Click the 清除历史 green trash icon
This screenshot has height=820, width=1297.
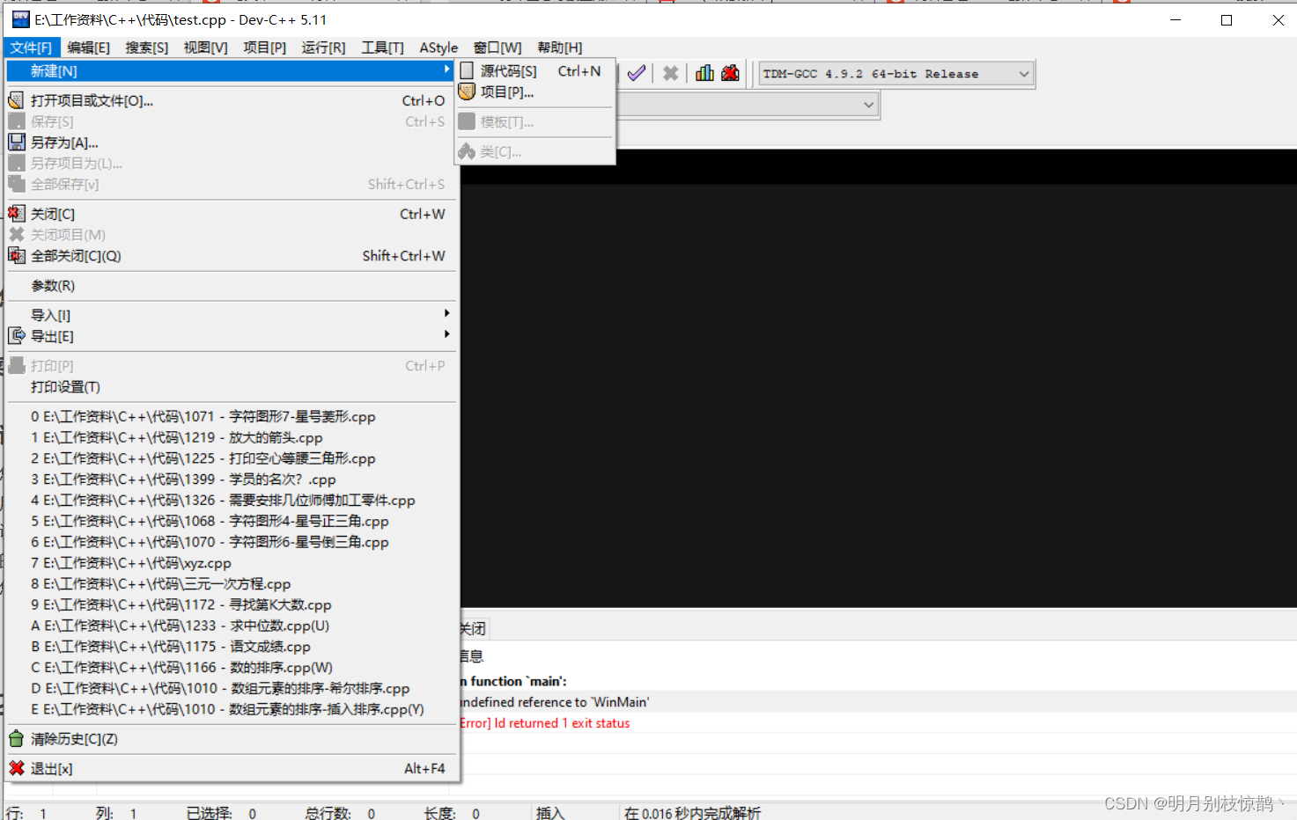pyautogui.click(x=16, y=738)
